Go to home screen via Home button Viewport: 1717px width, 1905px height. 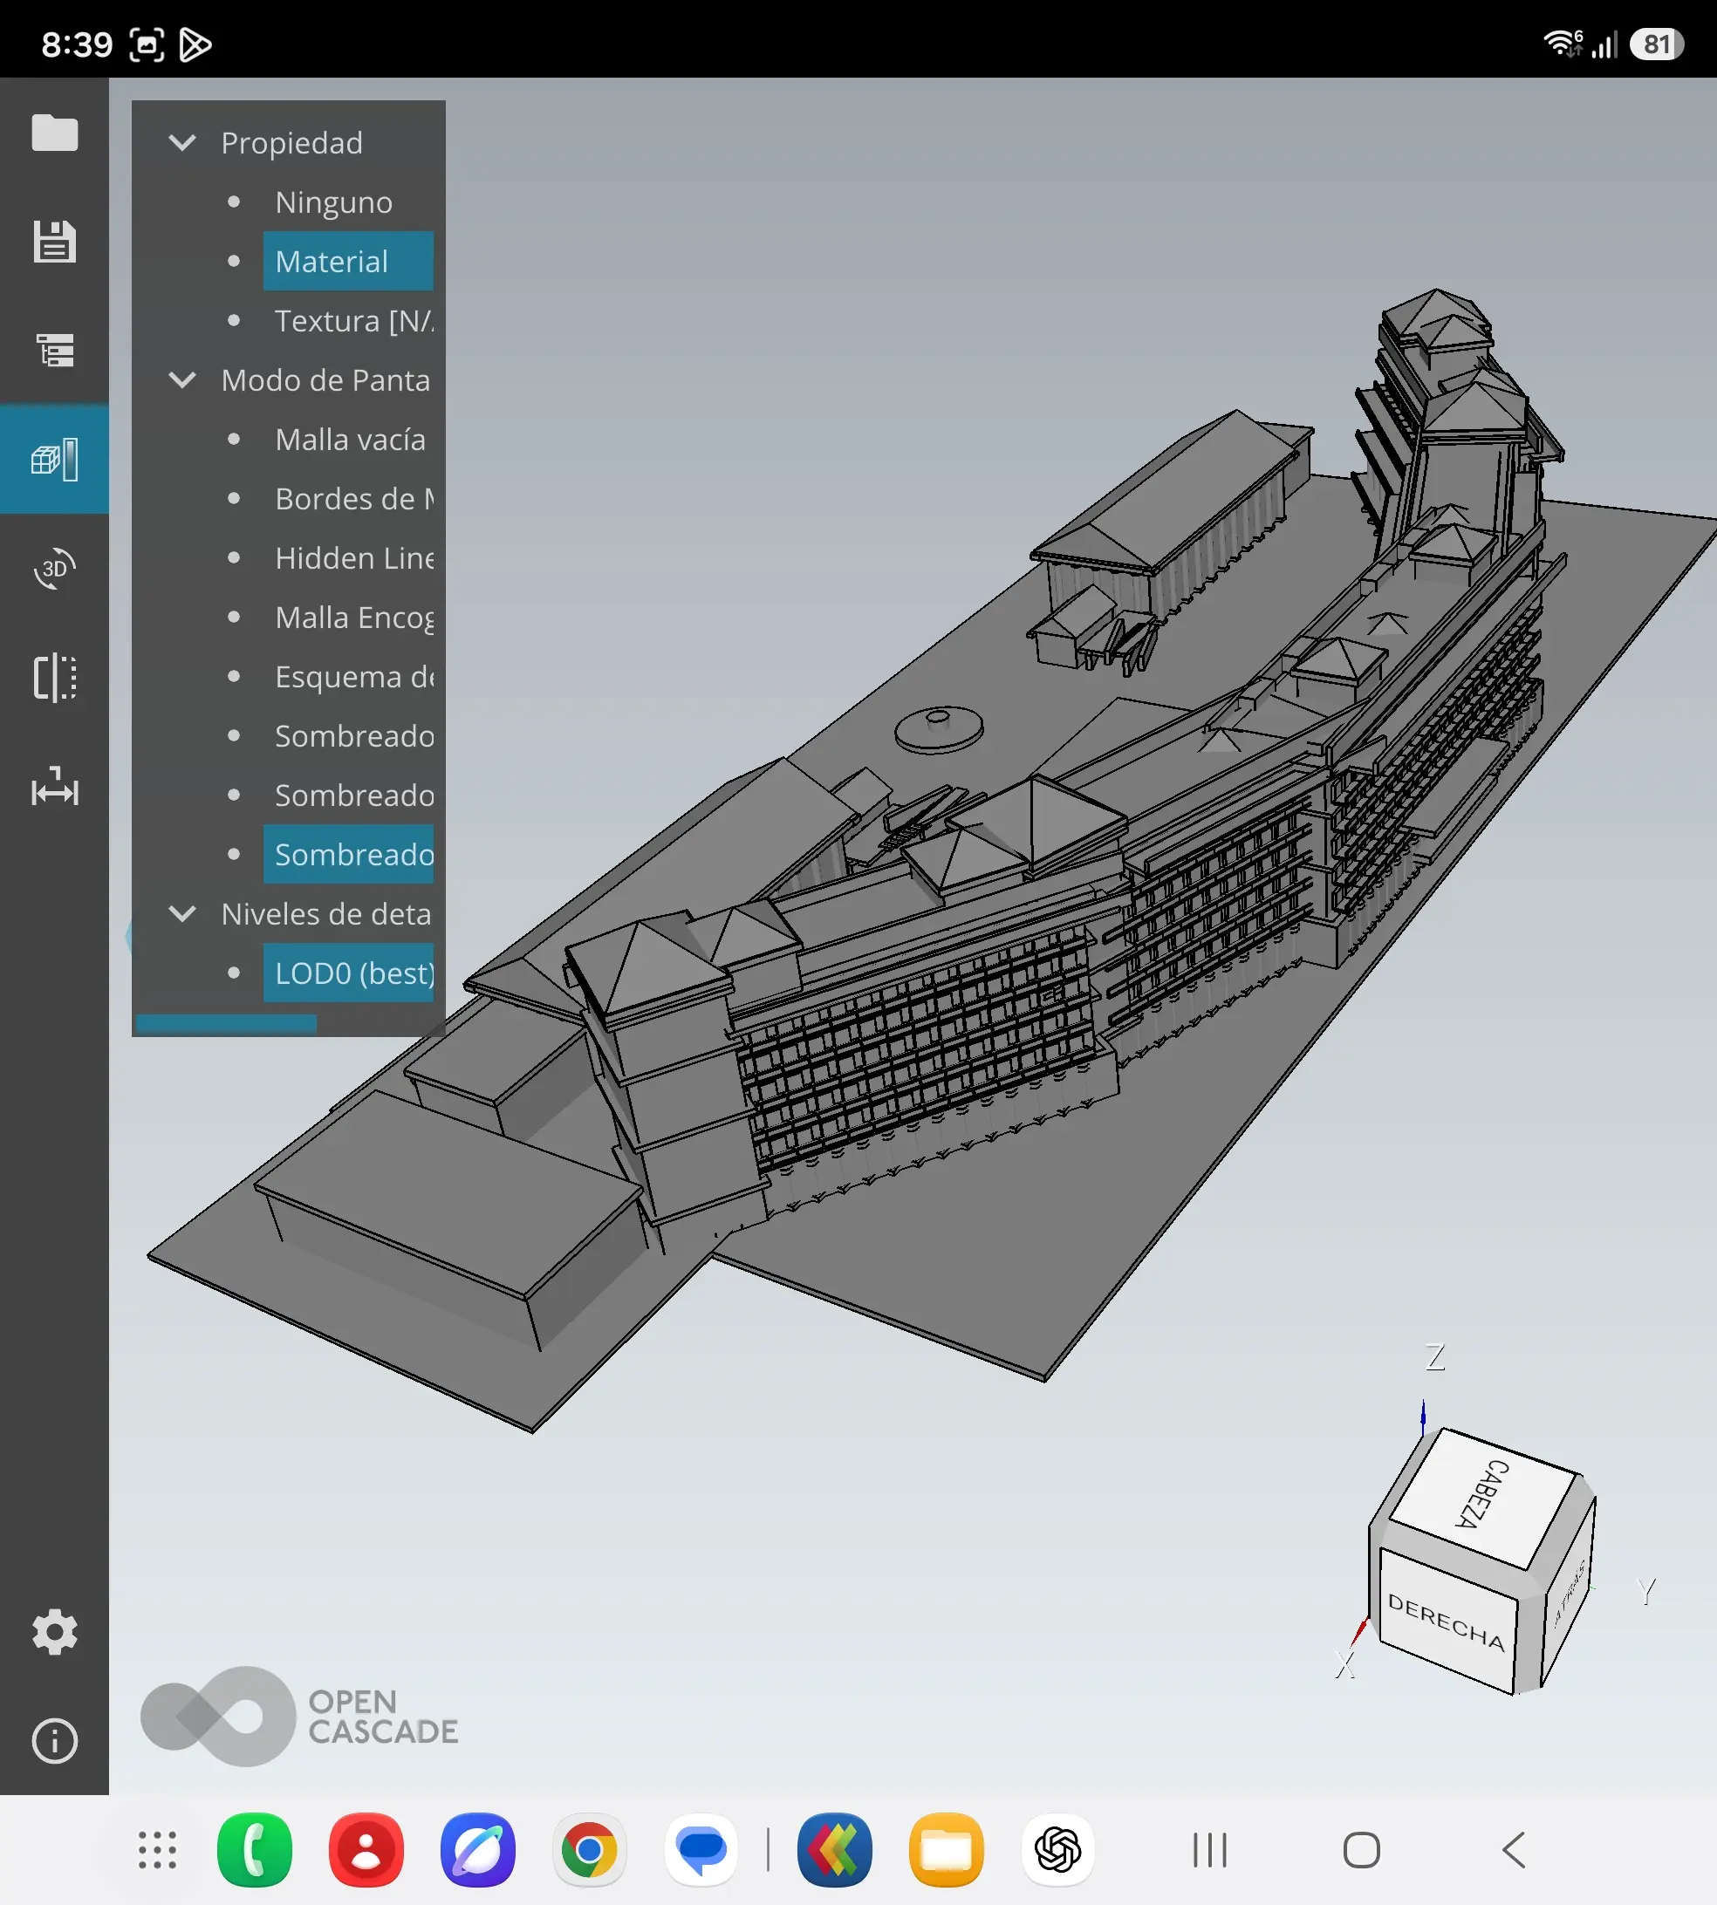(x=1361, y=1849)
